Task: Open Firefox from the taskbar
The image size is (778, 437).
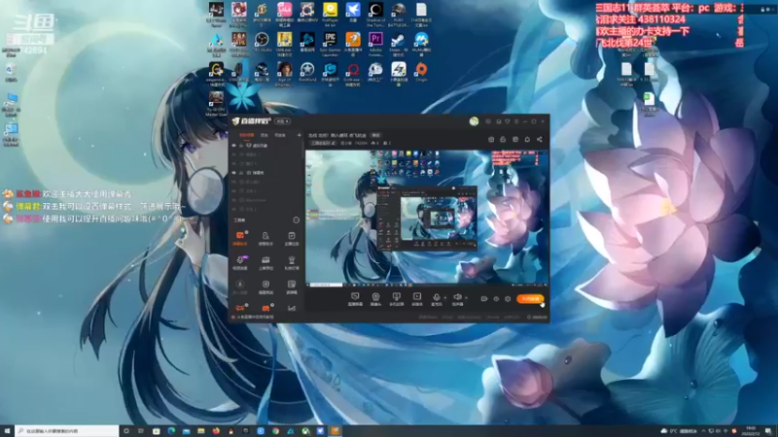Action: coord(216,431)
